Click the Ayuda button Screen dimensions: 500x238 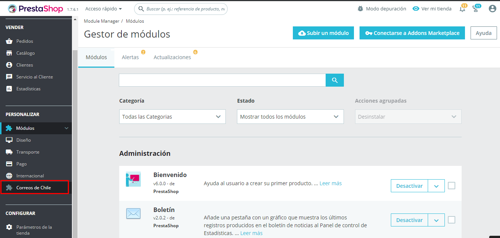[484, 33]
